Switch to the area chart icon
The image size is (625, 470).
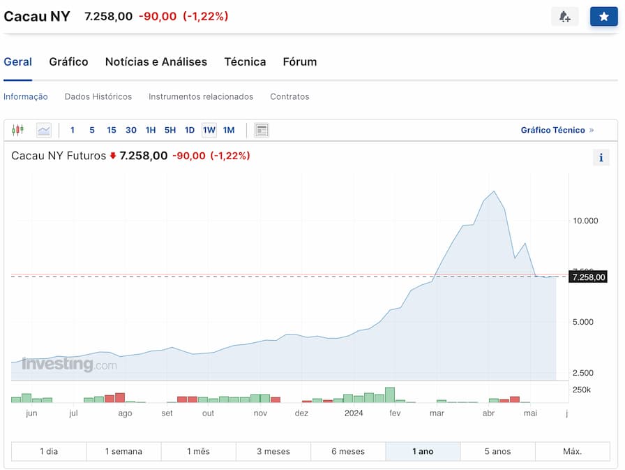(x=44, y=130)
